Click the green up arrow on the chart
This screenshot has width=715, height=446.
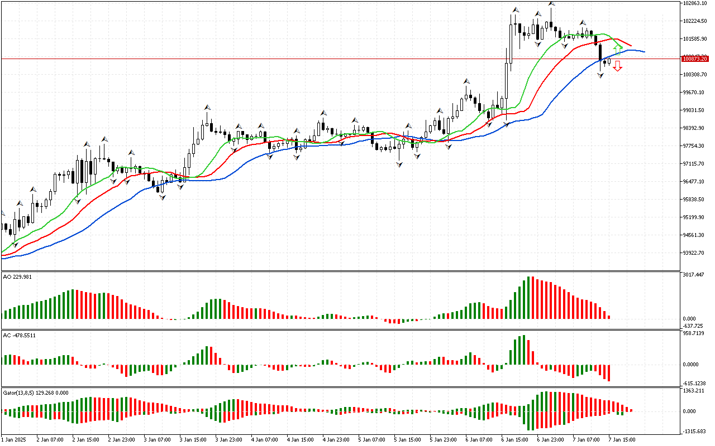point(618,50)
